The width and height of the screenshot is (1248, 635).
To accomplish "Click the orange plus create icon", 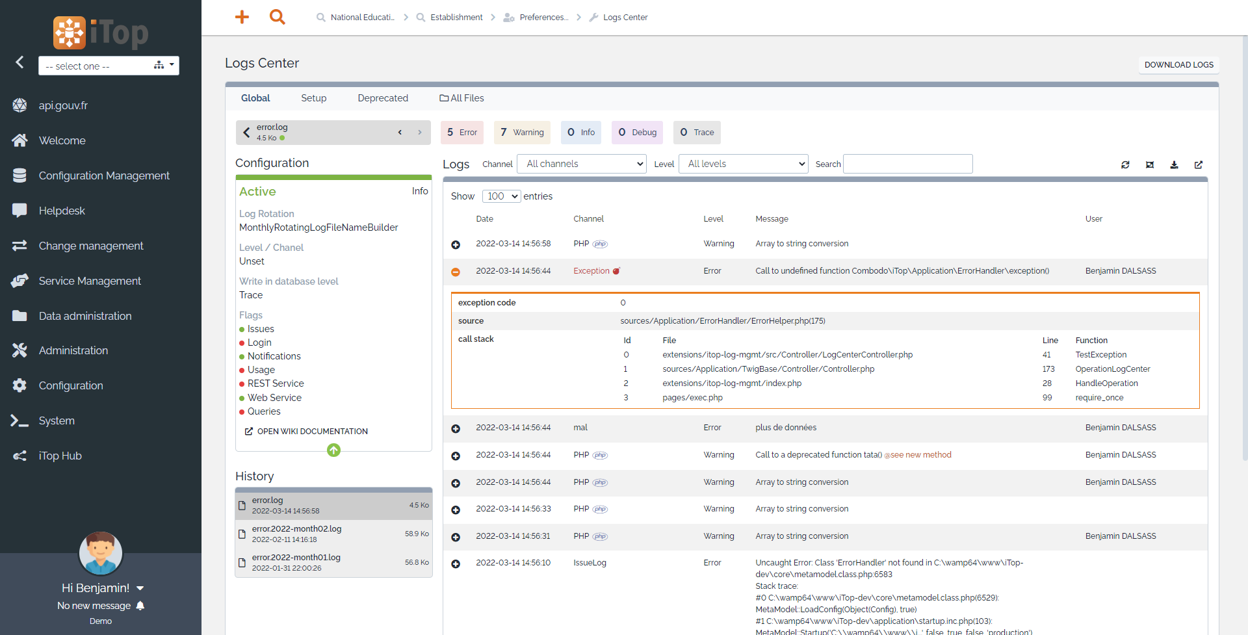I will pos(242,17).
